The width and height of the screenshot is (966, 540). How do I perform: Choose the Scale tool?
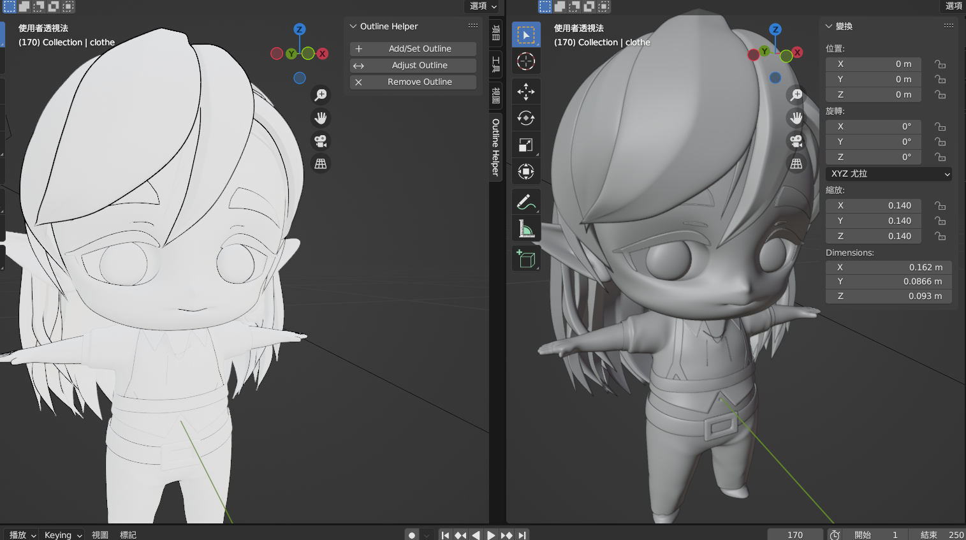(526, 145)
